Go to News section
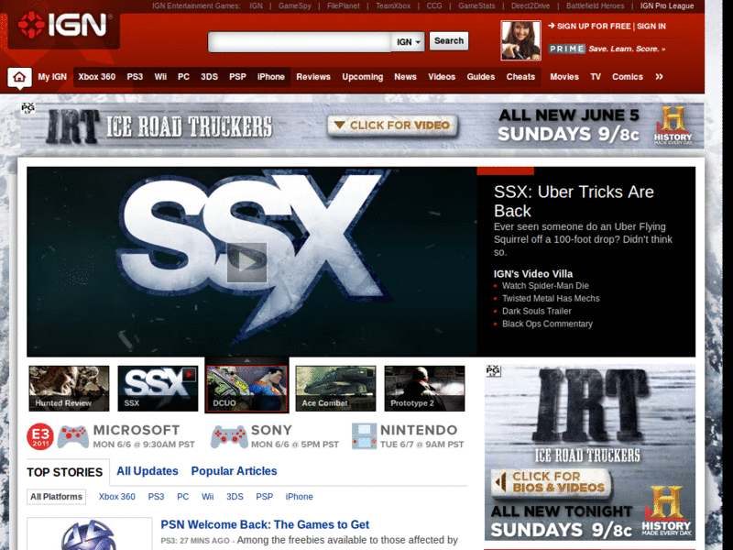The image size is (733, 550). [x=405, y=77]
